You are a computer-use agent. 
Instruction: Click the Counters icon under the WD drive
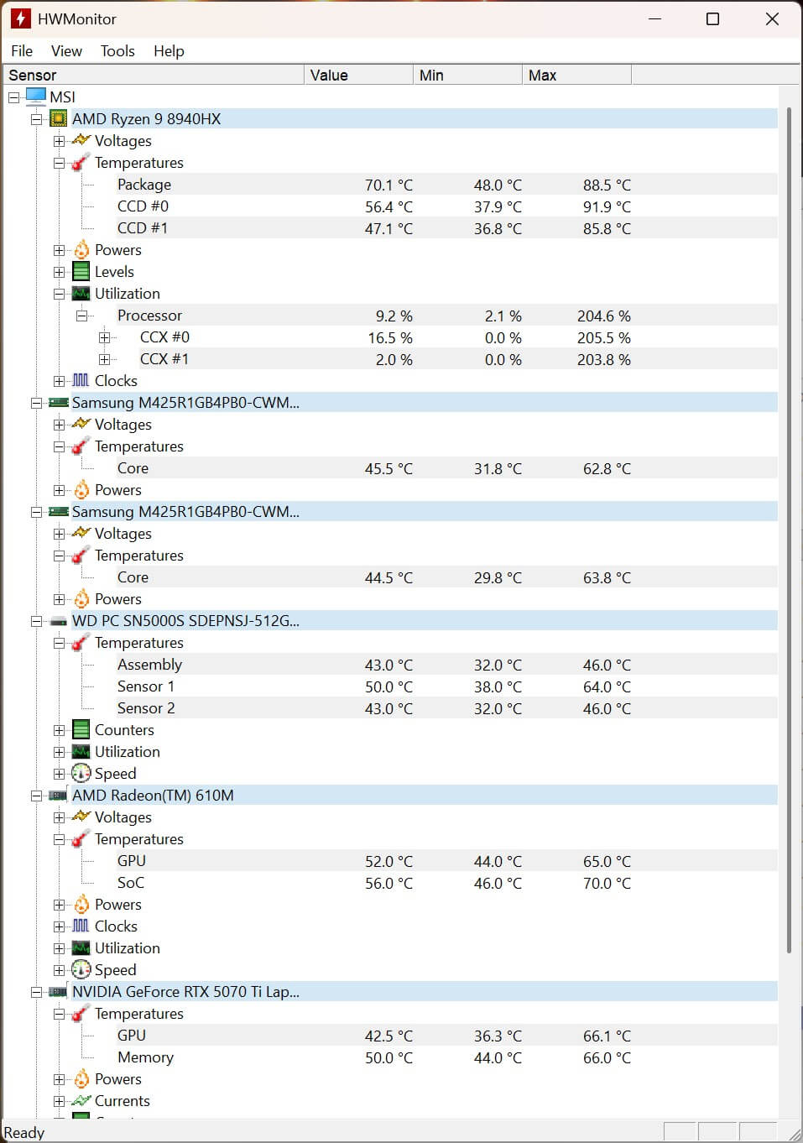81,729
